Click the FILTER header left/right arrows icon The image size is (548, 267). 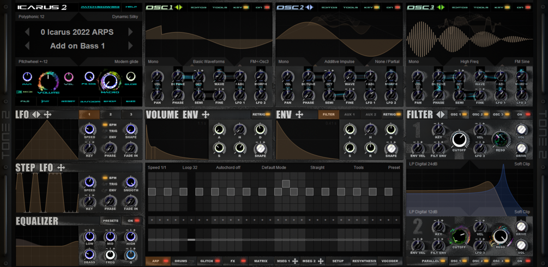coord(441,114)
